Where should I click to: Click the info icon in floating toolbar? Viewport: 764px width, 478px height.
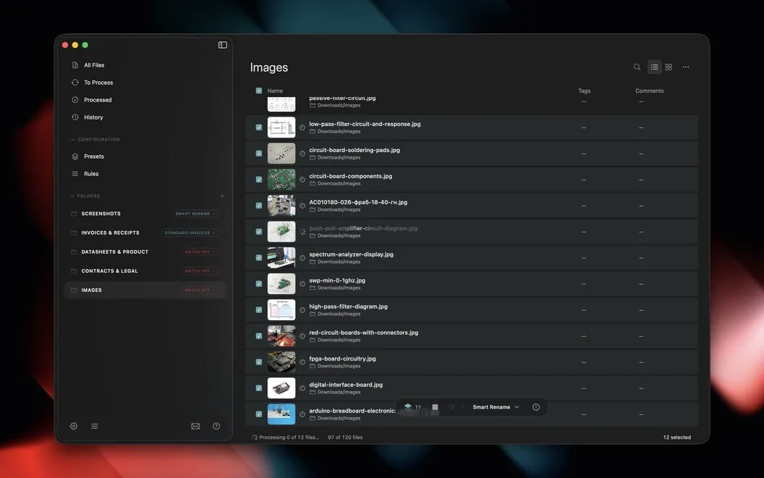[536, 407]
